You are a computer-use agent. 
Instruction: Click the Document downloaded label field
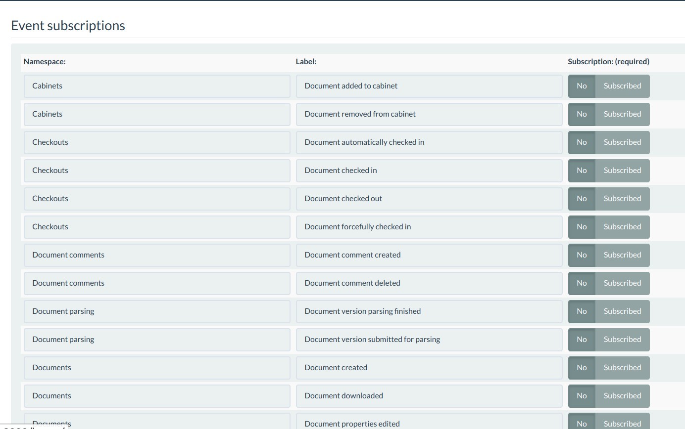tap(429, 396)
